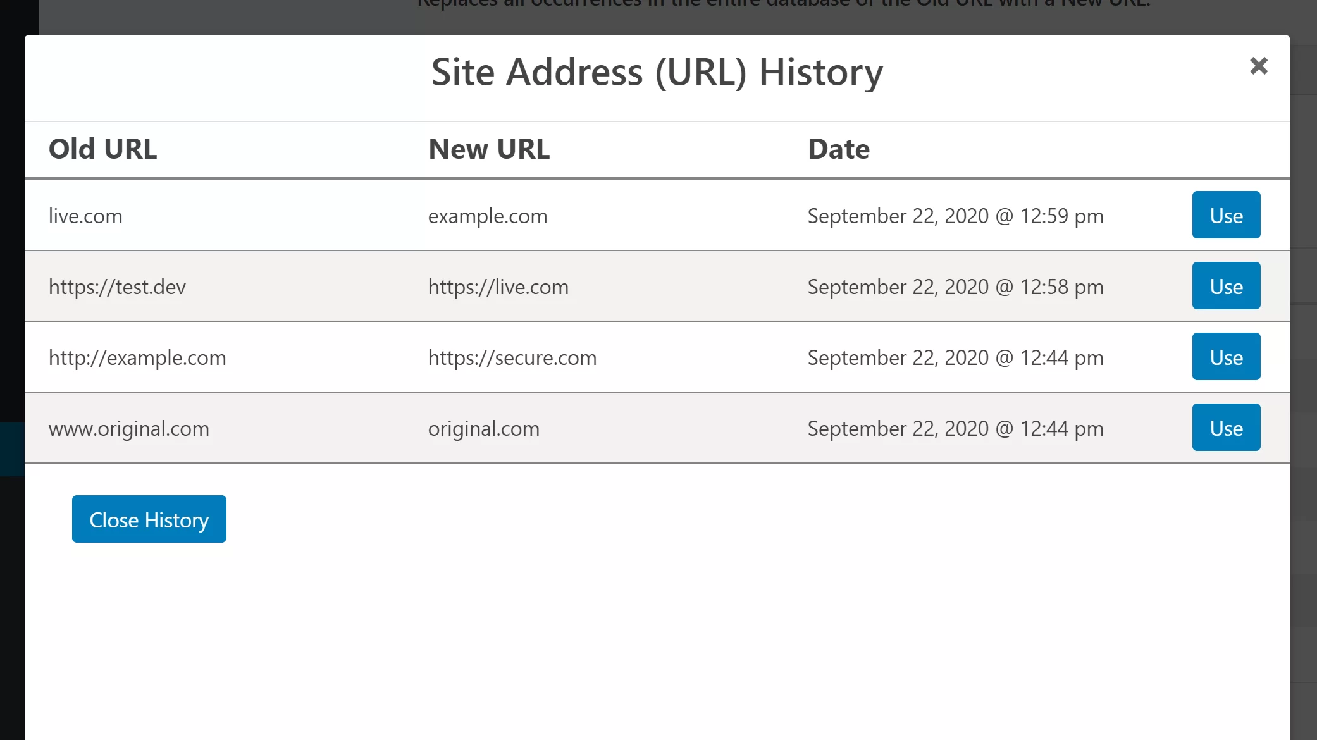Use the https://test.dev history entry
This screenshot has width=1317, height=740.
coord(1226,286)
